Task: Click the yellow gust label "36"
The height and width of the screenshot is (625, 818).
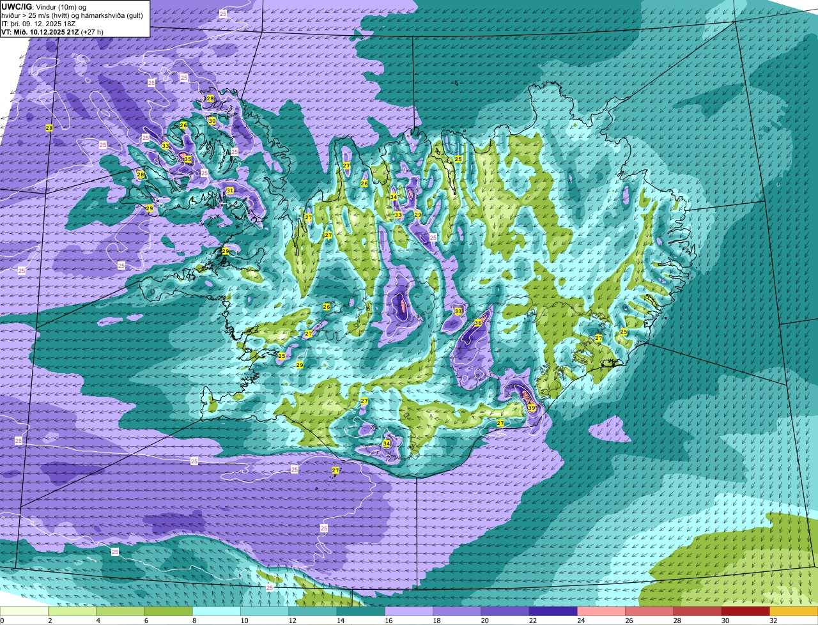Action: click(477, 323)
